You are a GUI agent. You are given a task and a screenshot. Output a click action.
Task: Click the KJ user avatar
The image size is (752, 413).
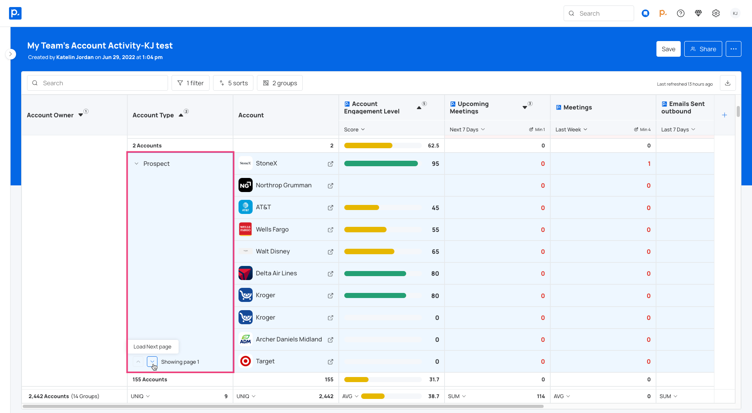click(x=735, y=13)
